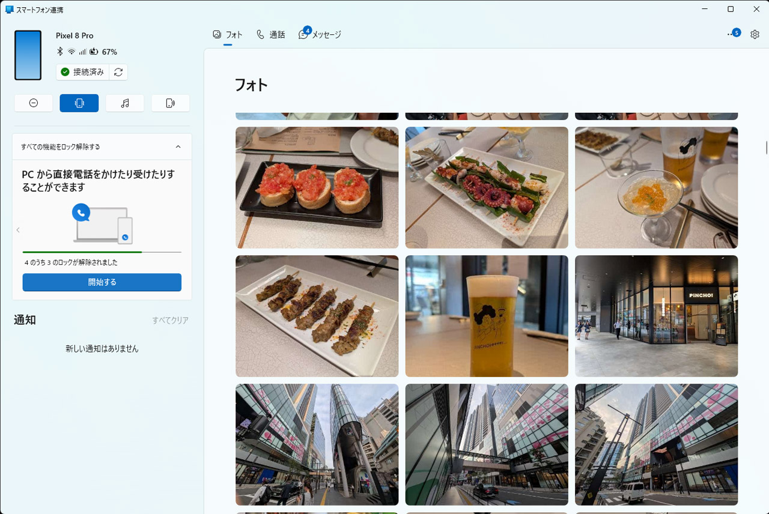Collapse the unlock features panel
This screenshot has height=514, width=769.
tap(178, 146)
